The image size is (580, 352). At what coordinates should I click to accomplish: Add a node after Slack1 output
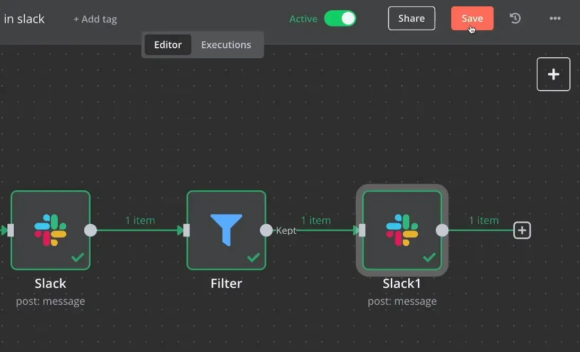522,231
